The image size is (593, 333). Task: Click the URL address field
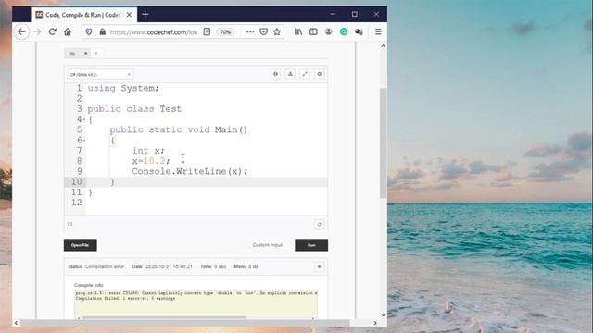153,32
